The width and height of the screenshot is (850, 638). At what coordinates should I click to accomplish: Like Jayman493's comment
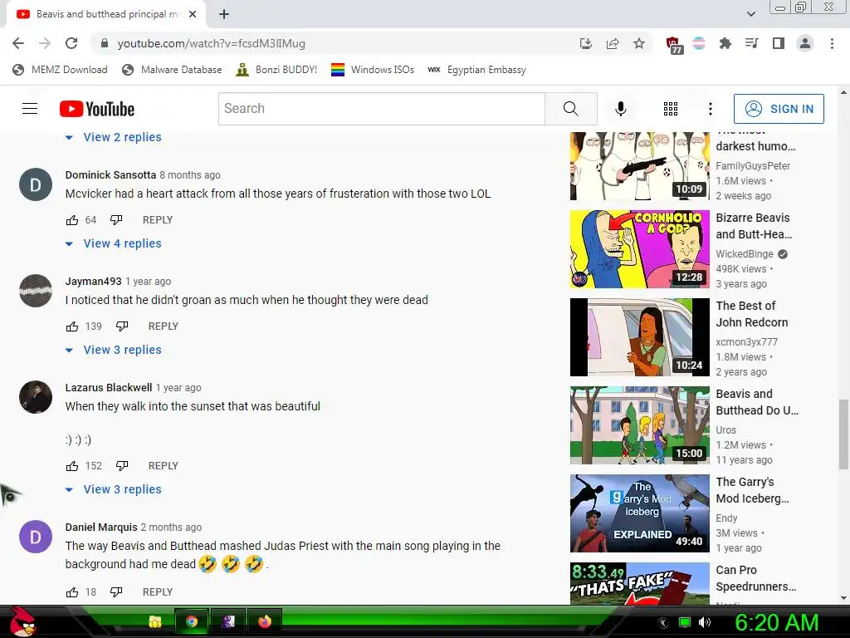tap(72, 326)
